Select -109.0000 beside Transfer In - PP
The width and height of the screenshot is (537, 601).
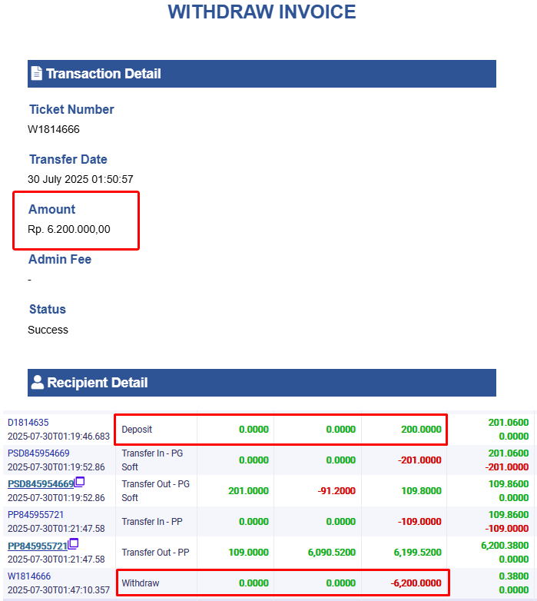tap(419, 522)
